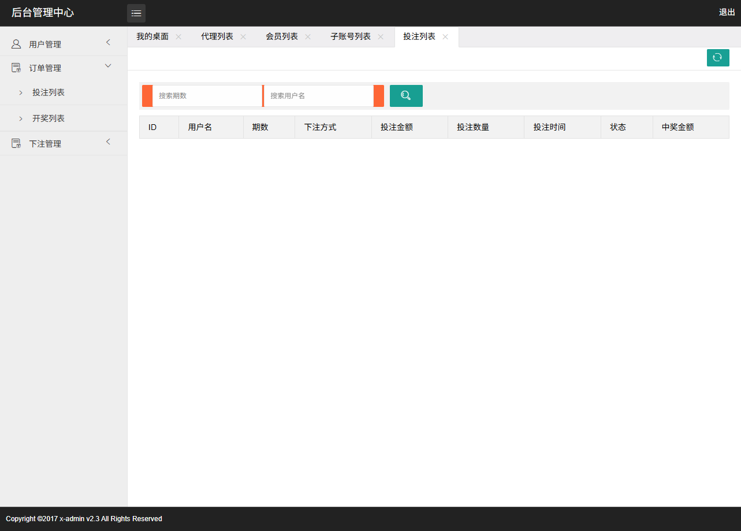This screenshot has height=531, width=741.
Task: Collapse the 订单管理 menu chevron
Action: [x=108, y=66]
